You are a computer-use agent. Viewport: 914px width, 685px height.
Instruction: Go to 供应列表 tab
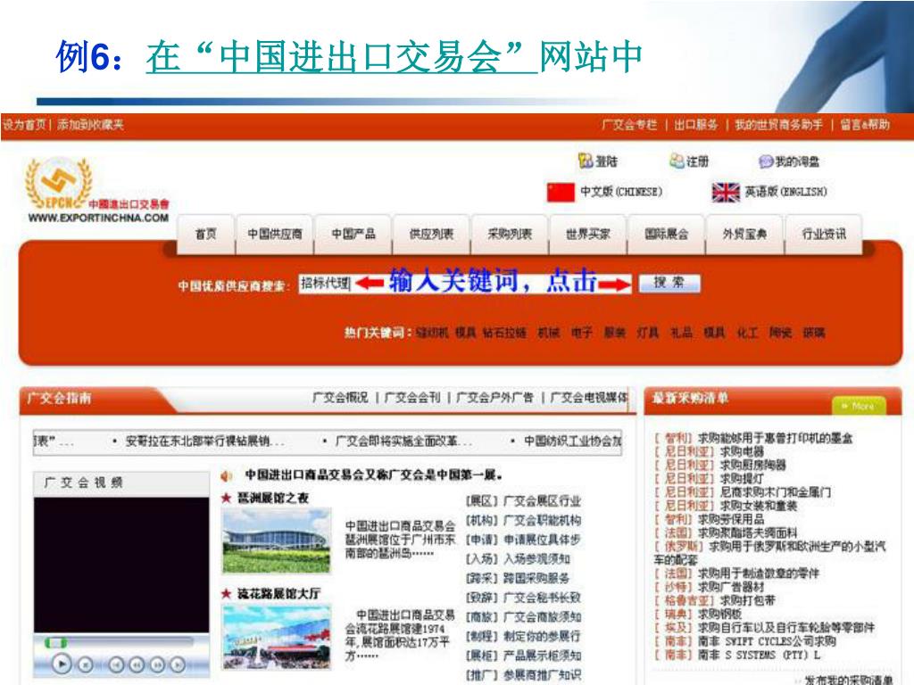click(431, 235)
